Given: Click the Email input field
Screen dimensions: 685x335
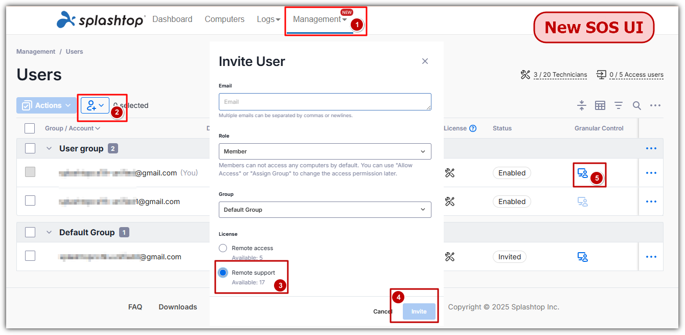Looking at the screenshot, I should pos(325,102).
